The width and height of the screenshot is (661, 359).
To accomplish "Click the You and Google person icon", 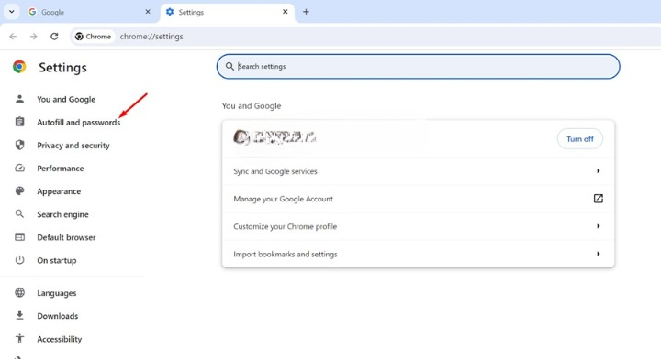I will click(19, 99).
